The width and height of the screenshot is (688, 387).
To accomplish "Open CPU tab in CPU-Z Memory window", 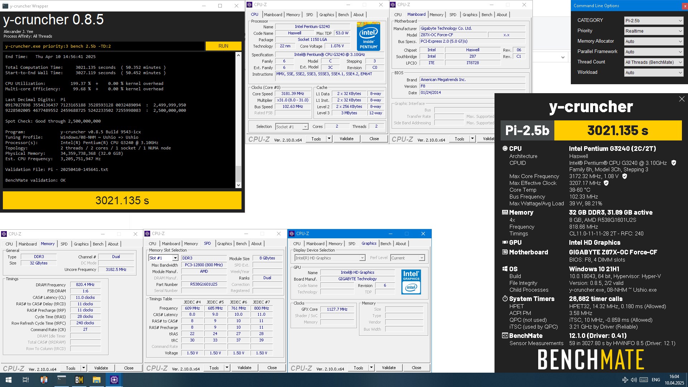I will tap(9, 244).
